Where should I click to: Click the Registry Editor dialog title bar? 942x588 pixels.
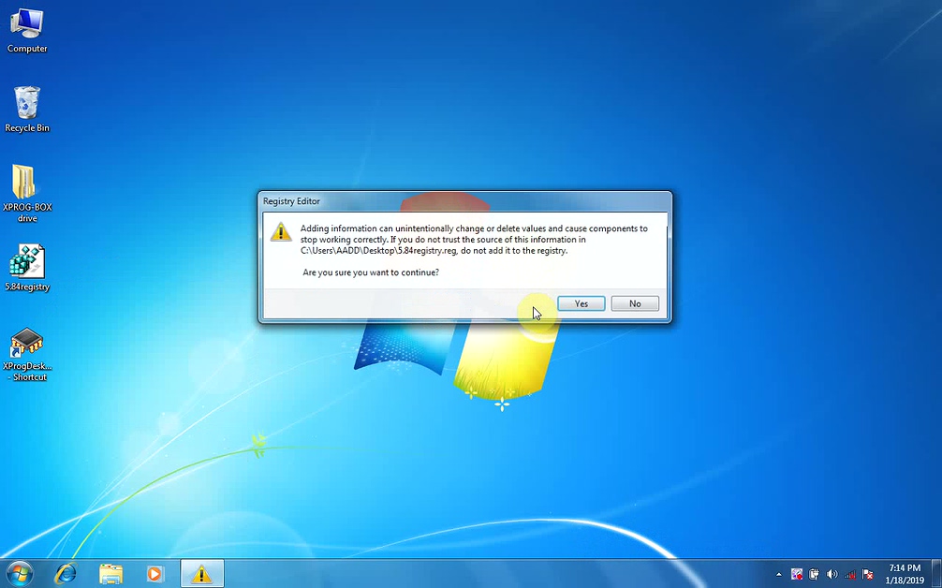(465, 201)
